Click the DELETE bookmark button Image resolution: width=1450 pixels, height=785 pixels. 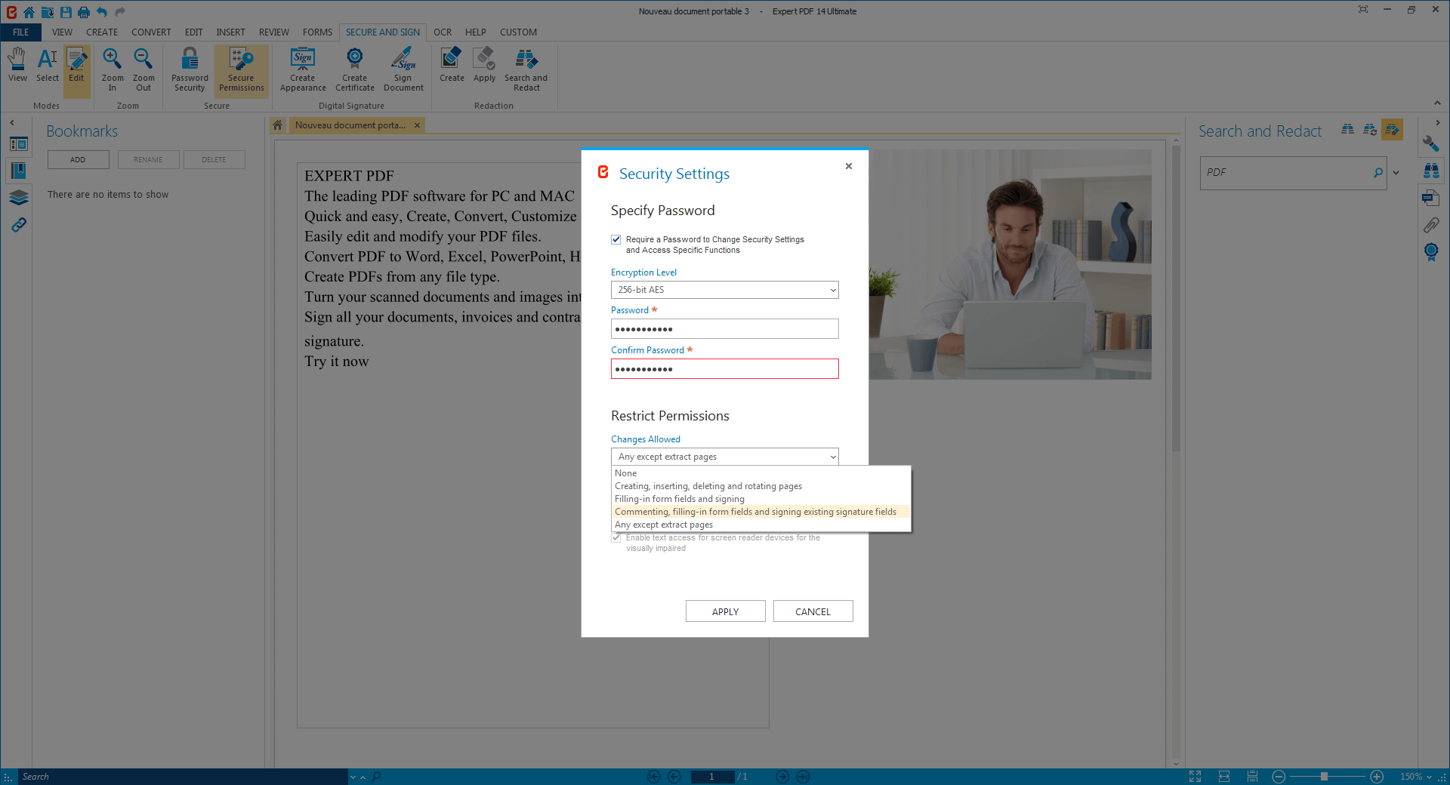[x=214, y=160]
